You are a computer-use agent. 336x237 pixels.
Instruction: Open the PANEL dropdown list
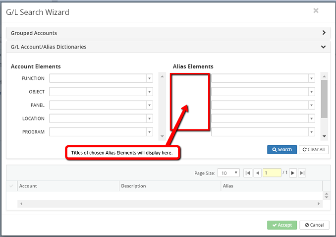[149, 105]
